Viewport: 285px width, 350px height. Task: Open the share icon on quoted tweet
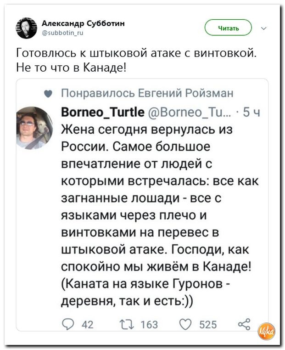tap(244, 324)
